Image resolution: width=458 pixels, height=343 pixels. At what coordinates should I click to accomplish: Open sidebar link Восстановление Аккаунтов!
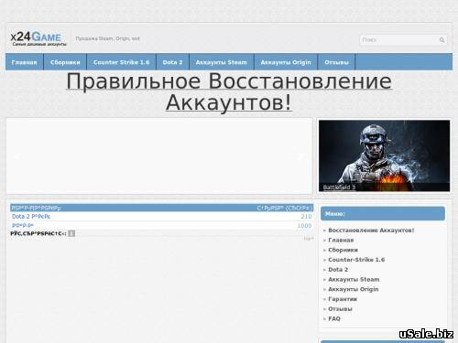click(x=371, y=230)
